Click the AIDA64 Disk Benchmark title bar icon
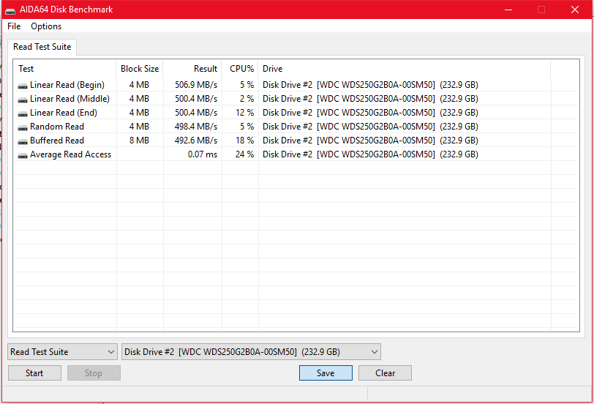This screenshot has height=404, width=594. click(x=10, y=10)
